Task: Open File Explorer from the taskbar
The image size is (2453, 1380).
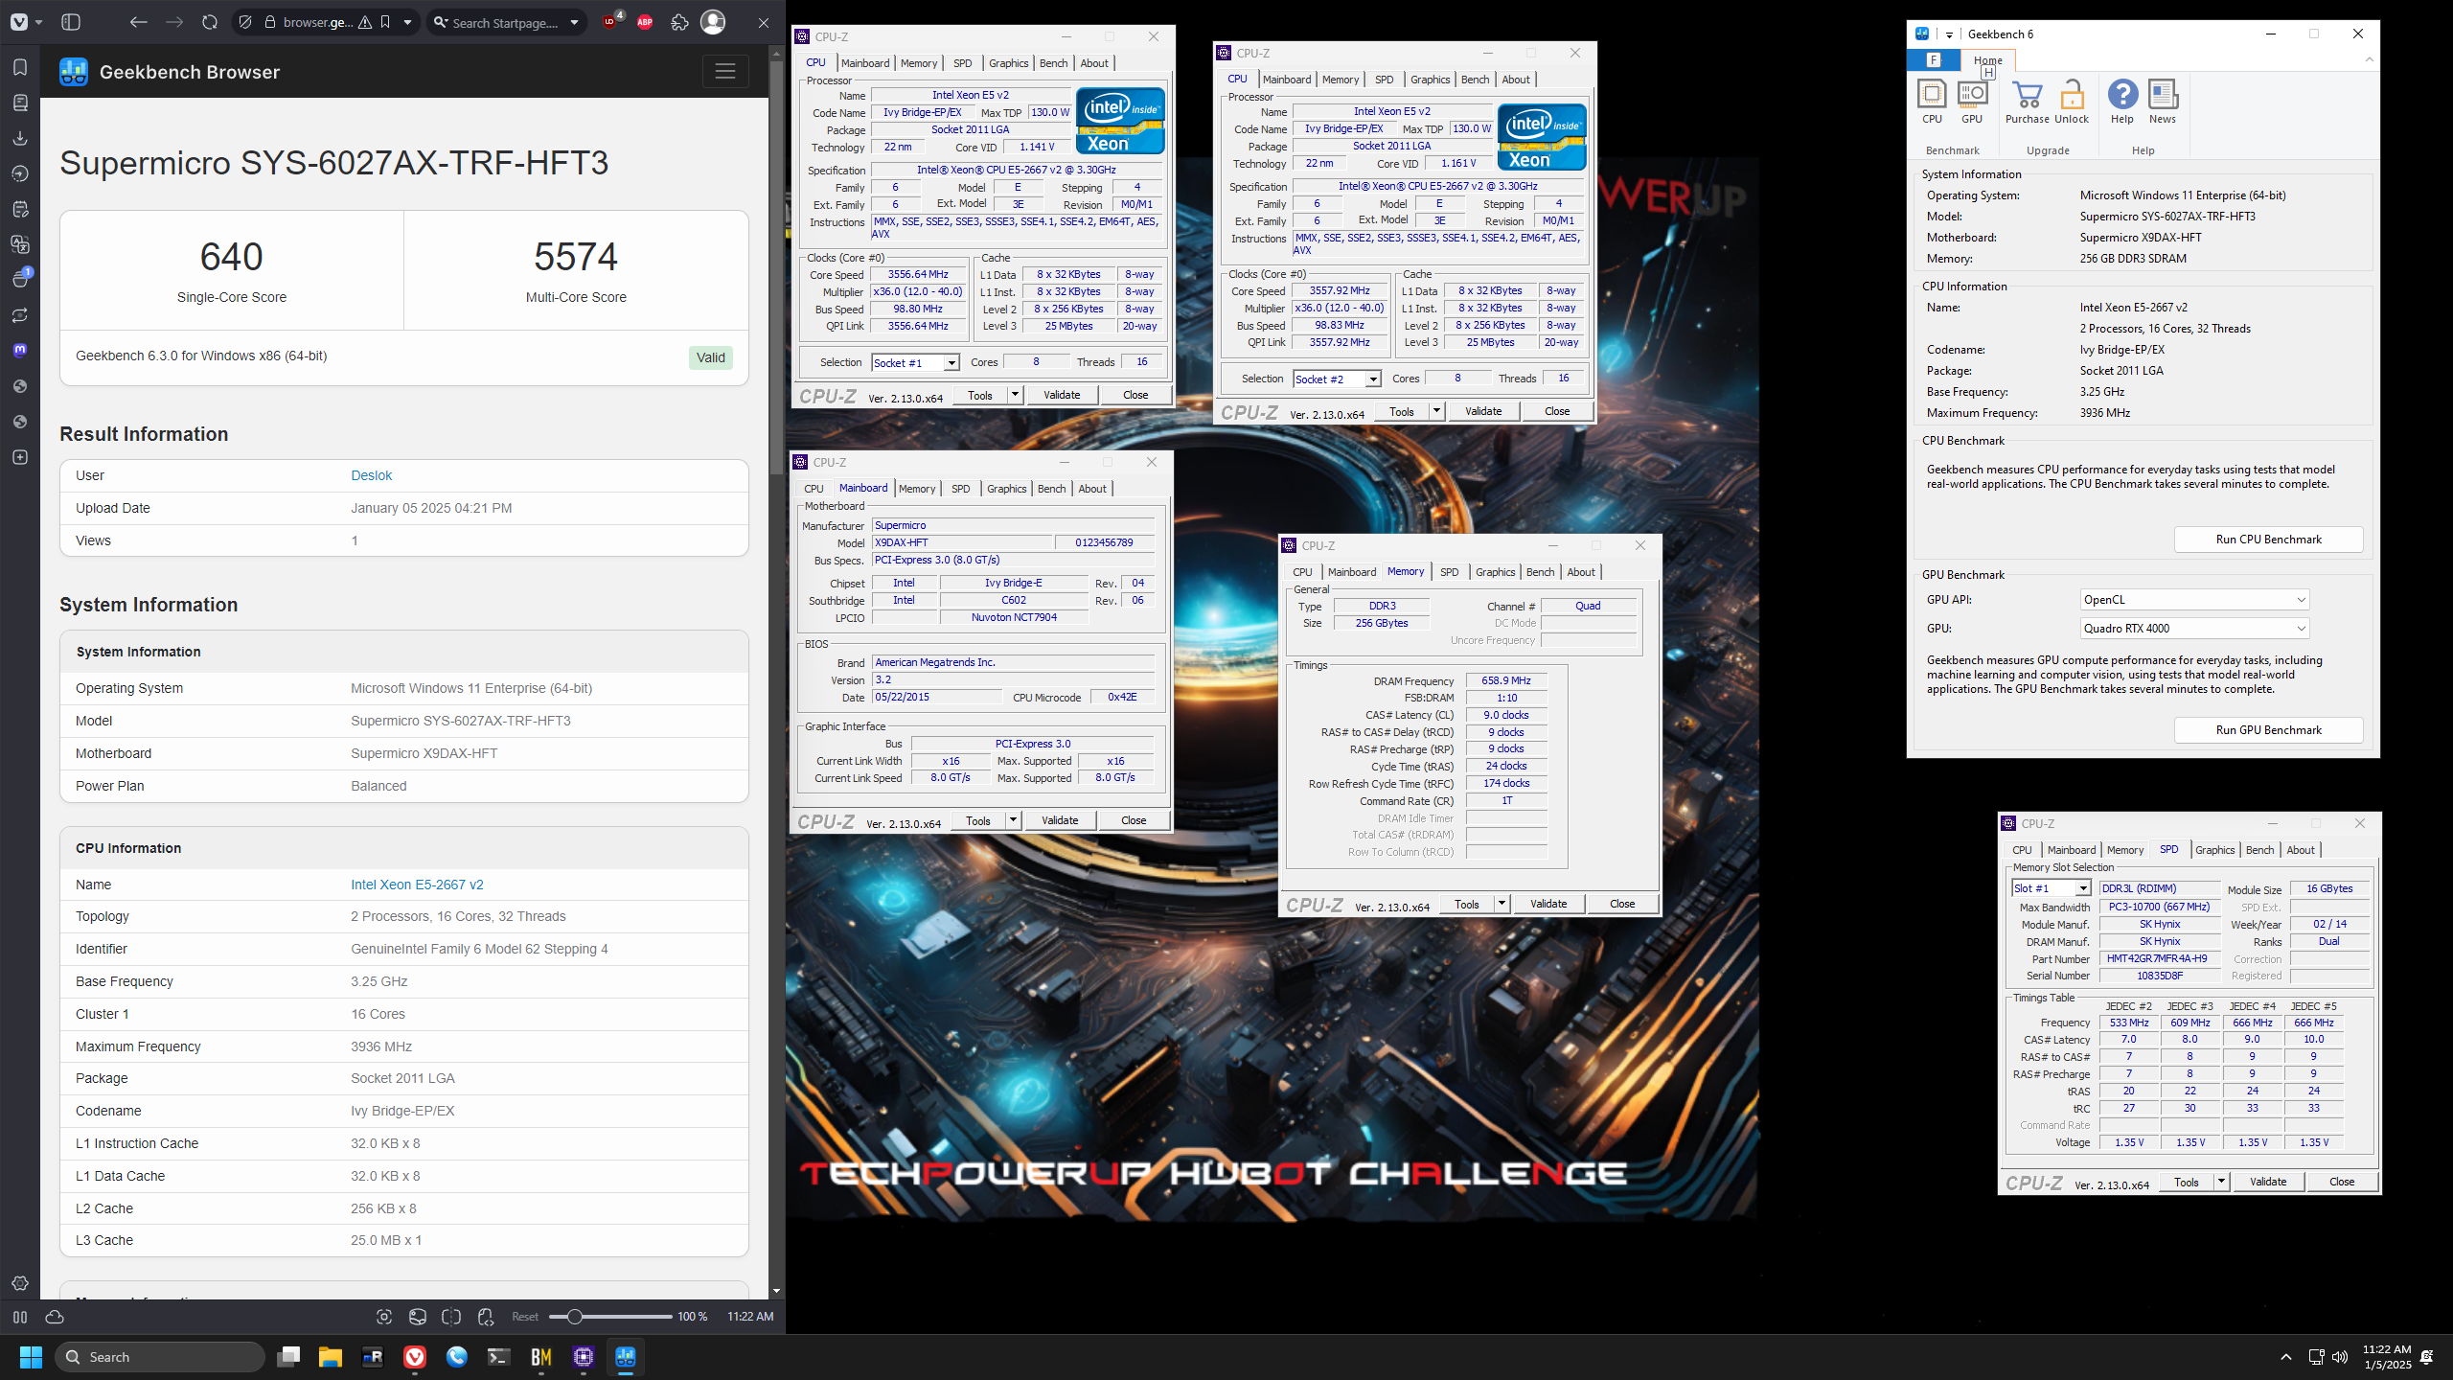Action: [x=331, y=1357]
